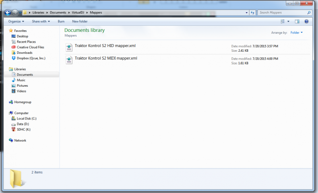Select Mappers segment in the address path
The width and height of the screenshot is (318, 193).
96,13
